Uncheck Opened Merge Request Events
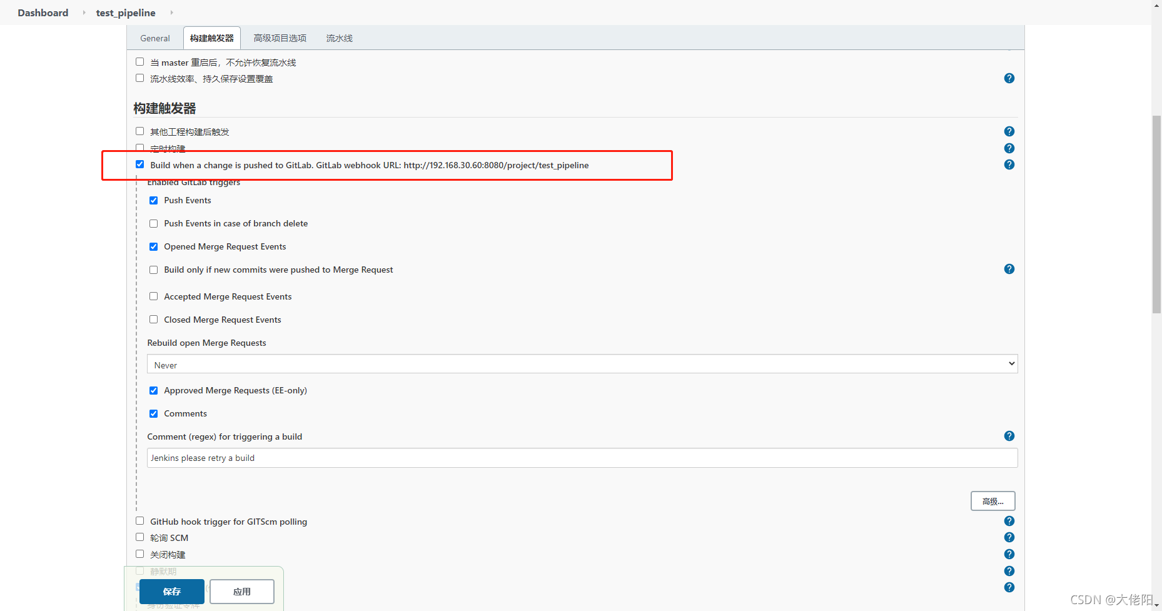This screenshot has height=611, width=1162. (x=153, y=246)
